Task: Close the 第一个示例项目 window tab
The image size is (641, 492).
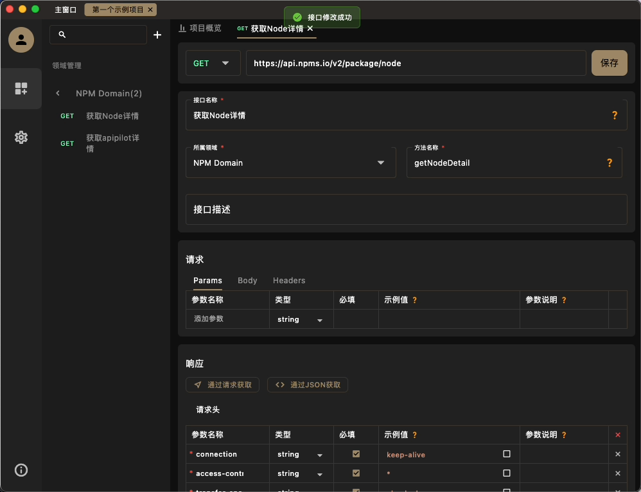Action: [150, 10]
